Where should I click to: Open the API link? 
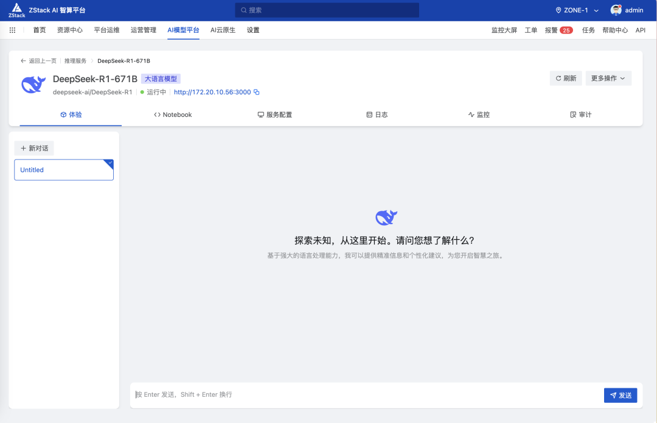coord(640,30)
